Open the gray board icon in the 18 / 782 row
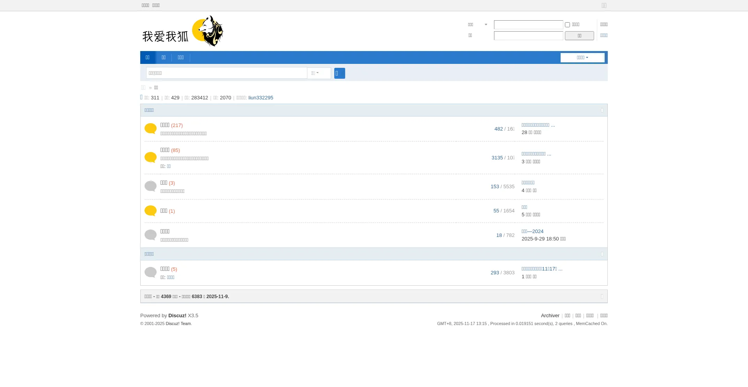The height and width of the screenshot is (387, 748). coord(150,235)
